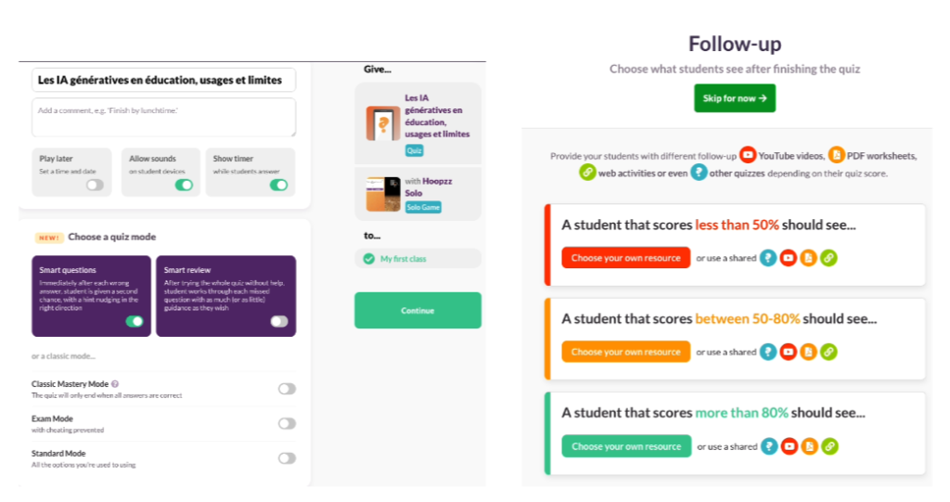Choose your own resource for less than 50%
Screen dimensions: 950x502
(626, 258)
